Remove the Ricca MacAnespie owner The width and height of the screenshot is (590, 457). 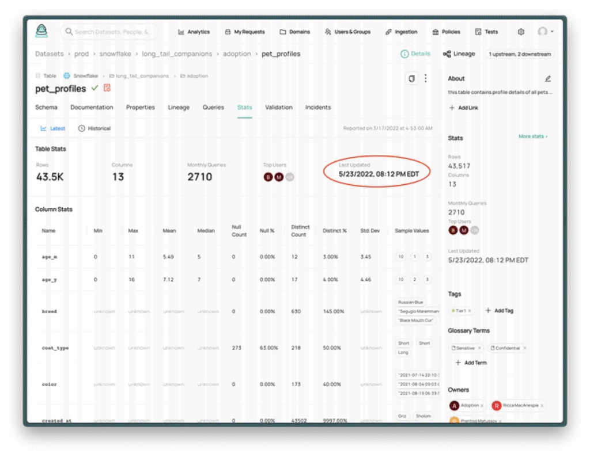tap(542, 406)
